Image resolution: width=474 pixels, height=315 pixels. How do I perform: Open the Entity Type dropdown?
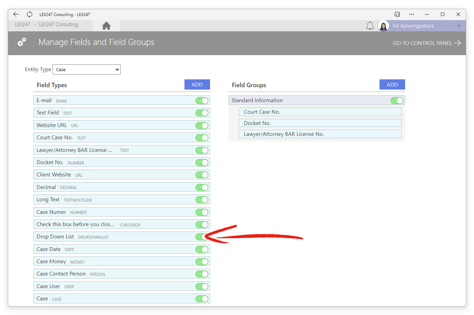tap(87, 69)
